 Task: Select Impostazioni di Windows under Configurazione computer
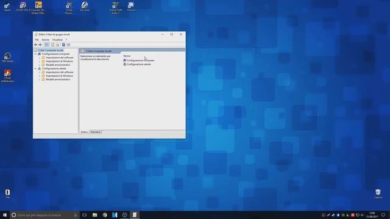(59, 61)
